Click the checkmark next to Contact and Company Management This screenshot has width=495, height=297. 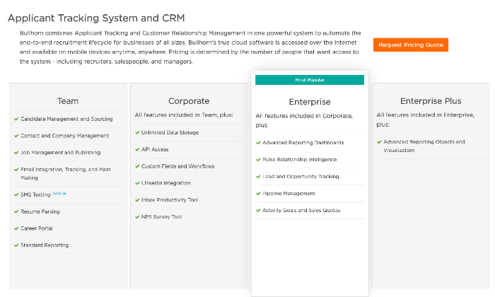pos(16,136)
